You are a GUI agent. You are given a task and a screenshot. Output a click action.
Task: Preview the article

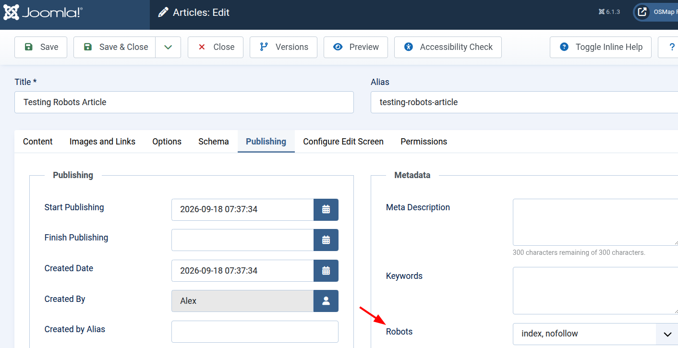click(356, 47)
